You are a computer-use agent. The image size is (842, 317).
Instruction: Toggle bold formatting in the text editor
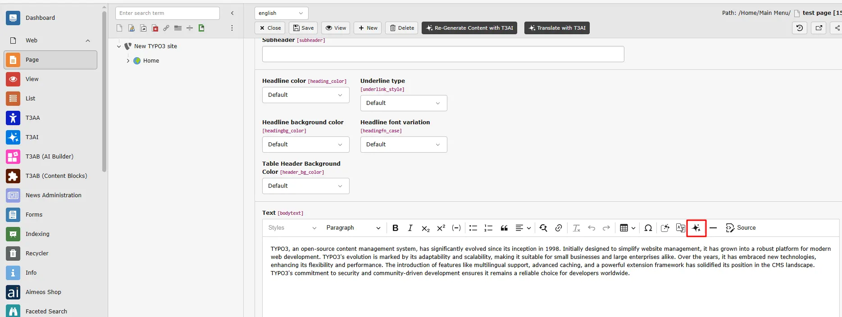395,228
